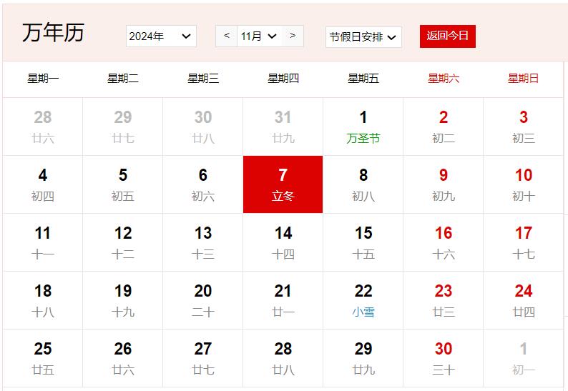Select November 13 十三
Image resolution: width=568 pixels, height=391 pixels.
click(203, 242)
